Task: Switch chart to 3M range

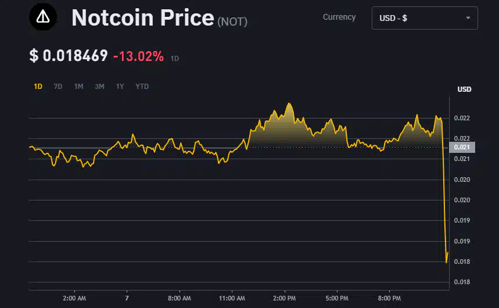Action: click(99, 87)
